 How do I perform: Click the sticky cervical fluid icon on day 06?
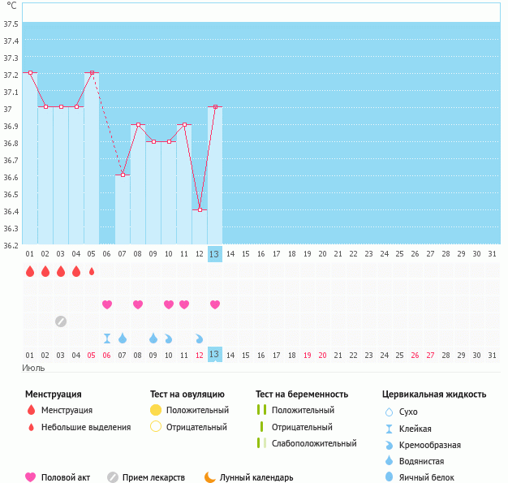tap(107, 338)
